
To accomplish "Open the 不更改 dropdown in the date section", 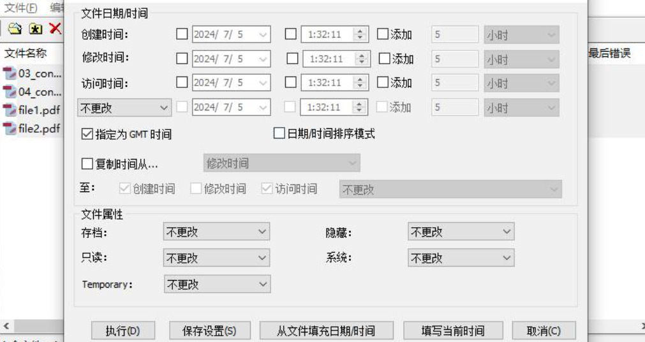I will [x=124, y=108].
